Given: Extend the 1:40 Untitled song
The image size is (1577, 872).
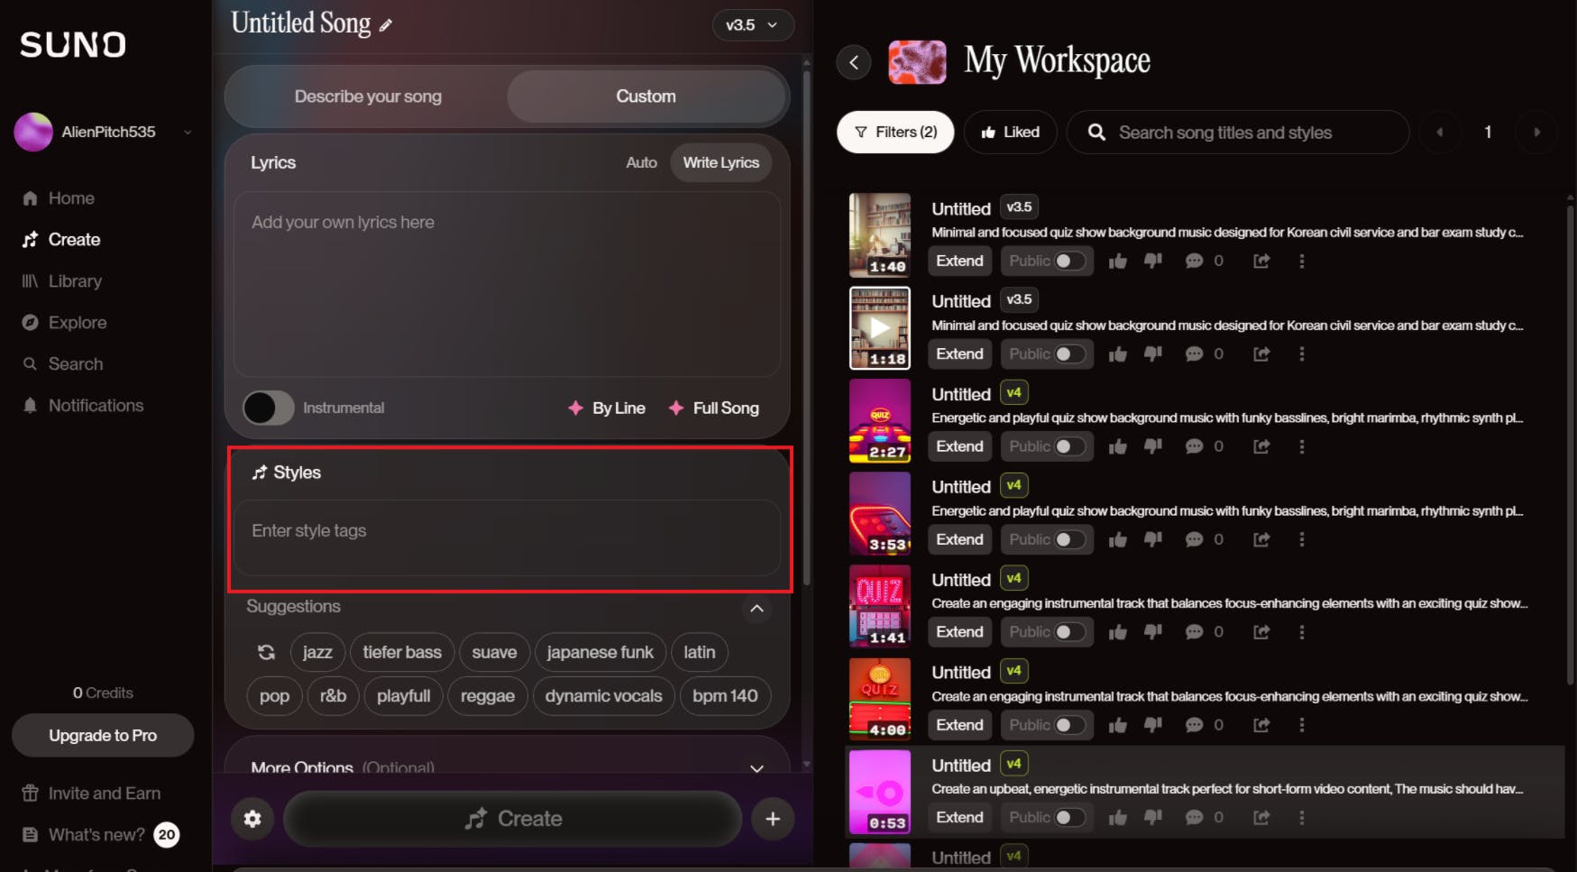Looking at the screenshot, I should click(x=959, y=261).
